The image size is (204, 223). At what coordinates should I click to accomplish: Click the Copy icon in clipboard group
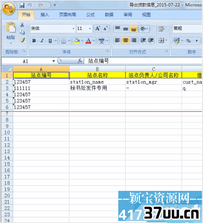tap(22, 33)
